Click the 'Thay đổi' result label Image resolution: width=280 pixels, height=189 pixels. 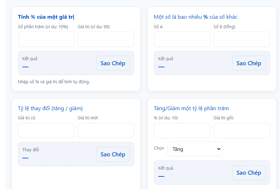click(x=31, y=150)
